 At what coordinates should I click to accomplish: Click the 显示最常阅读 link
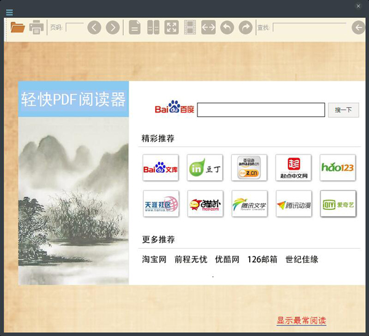tap(301, 321)
